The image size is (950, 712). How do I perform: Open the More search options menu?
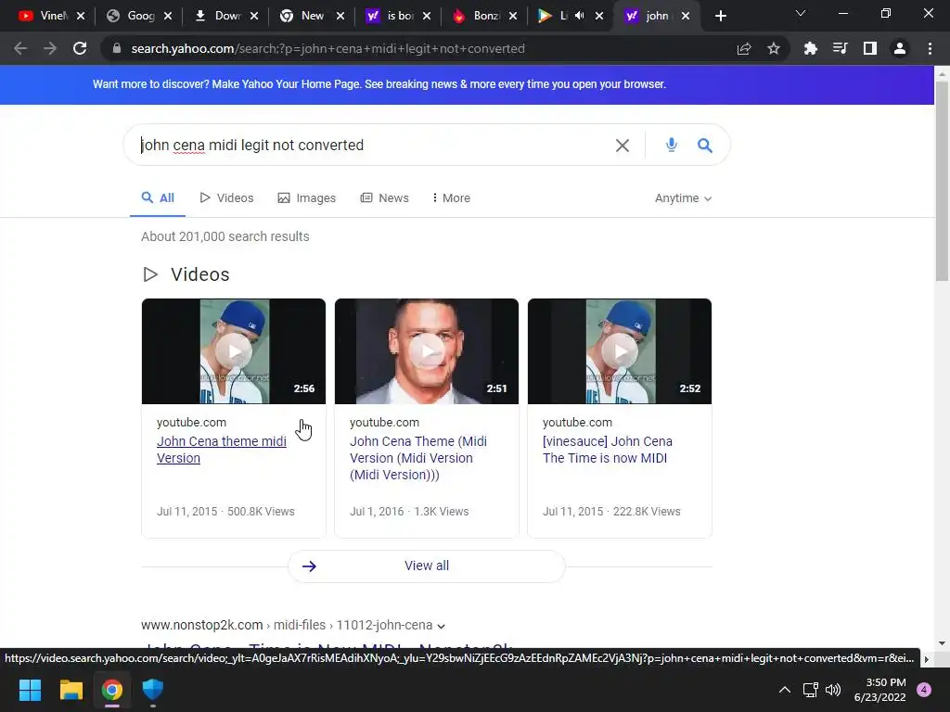click(x=452, y=198)
